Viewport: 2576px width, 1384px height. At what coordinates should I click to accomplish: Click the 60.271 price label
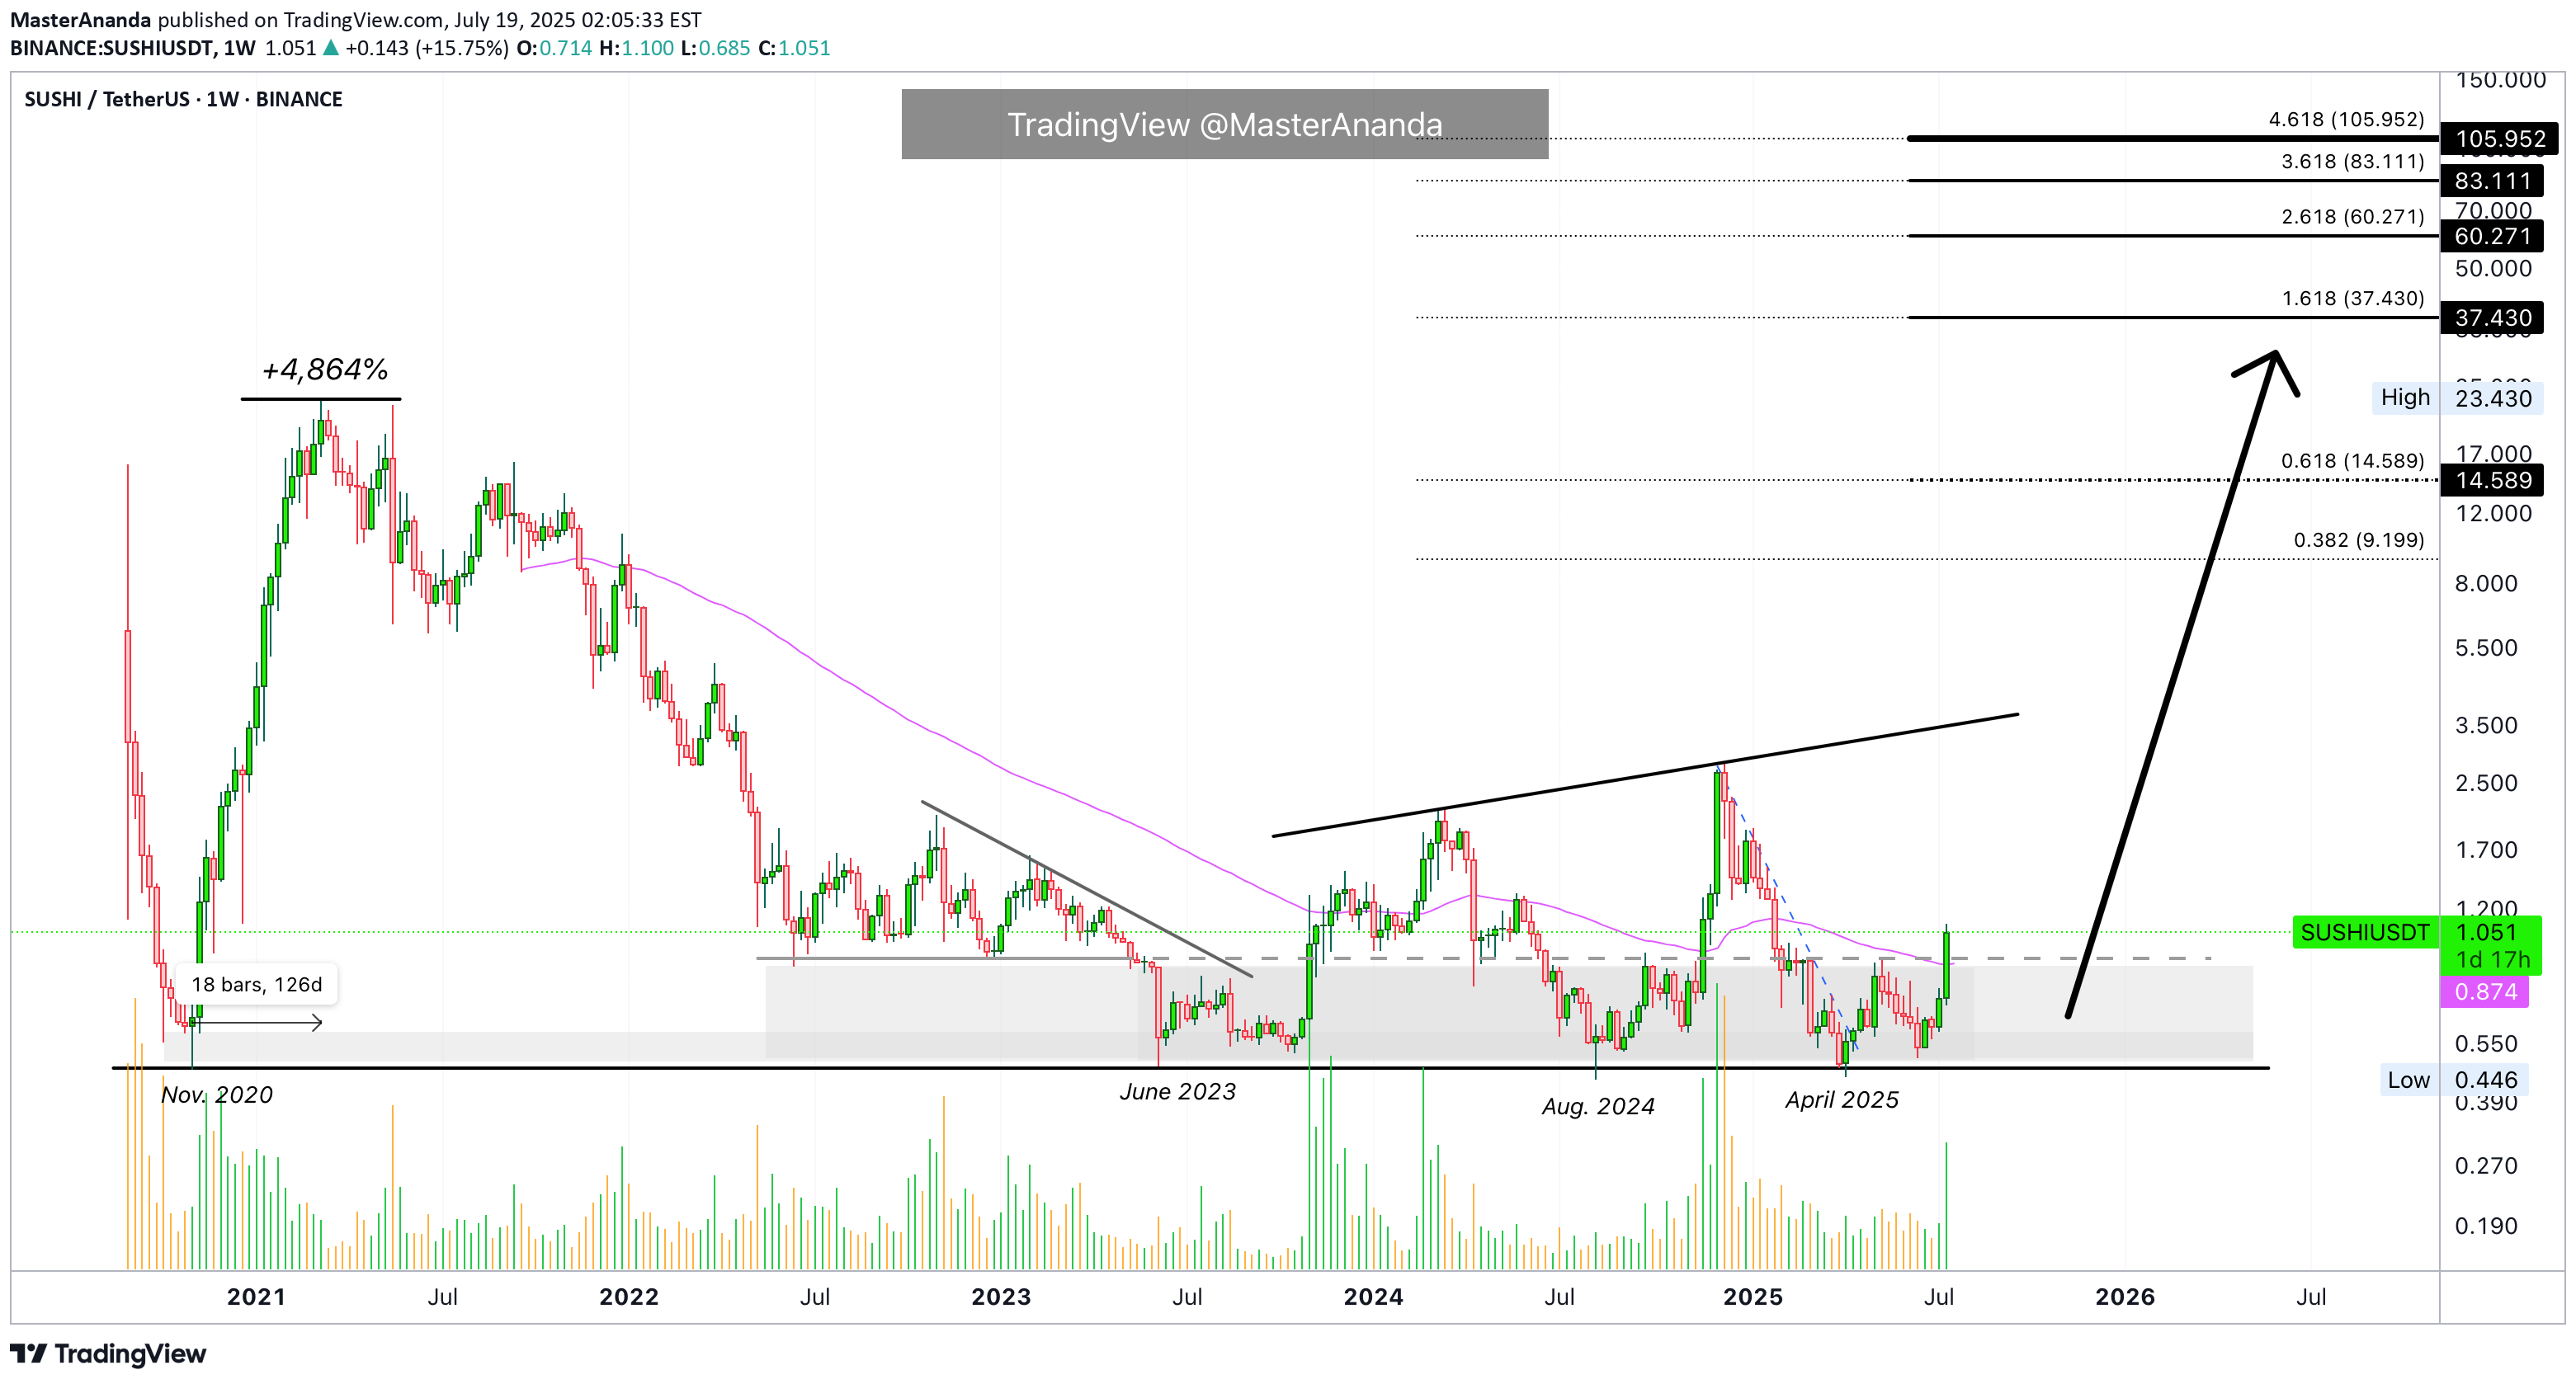(x=2491, y=236)
